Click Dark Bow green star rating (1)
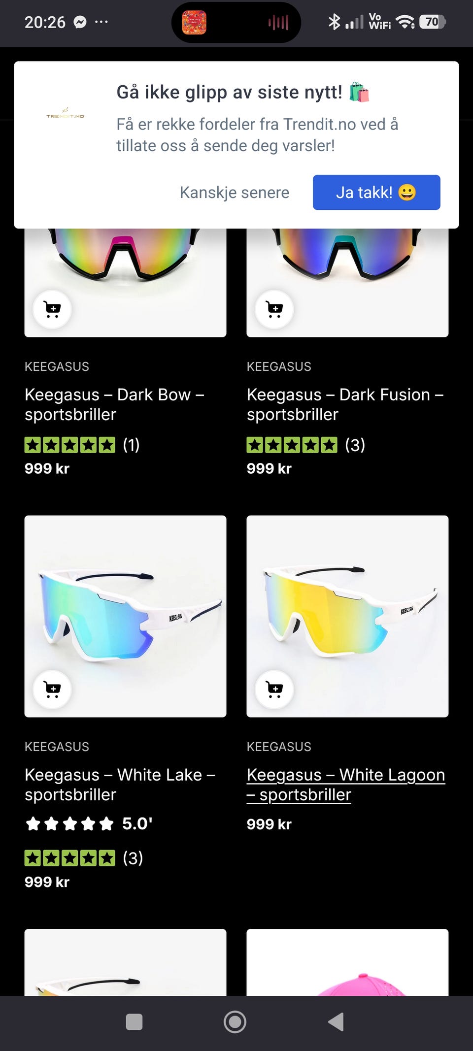The image size is (473, 1051). pos(82,445)
